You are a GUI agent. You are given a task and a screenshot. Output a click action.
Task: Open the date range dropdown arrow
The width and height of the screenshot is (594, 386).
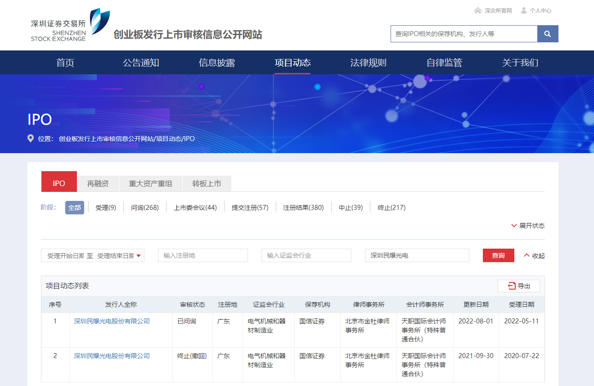(139, 255)
